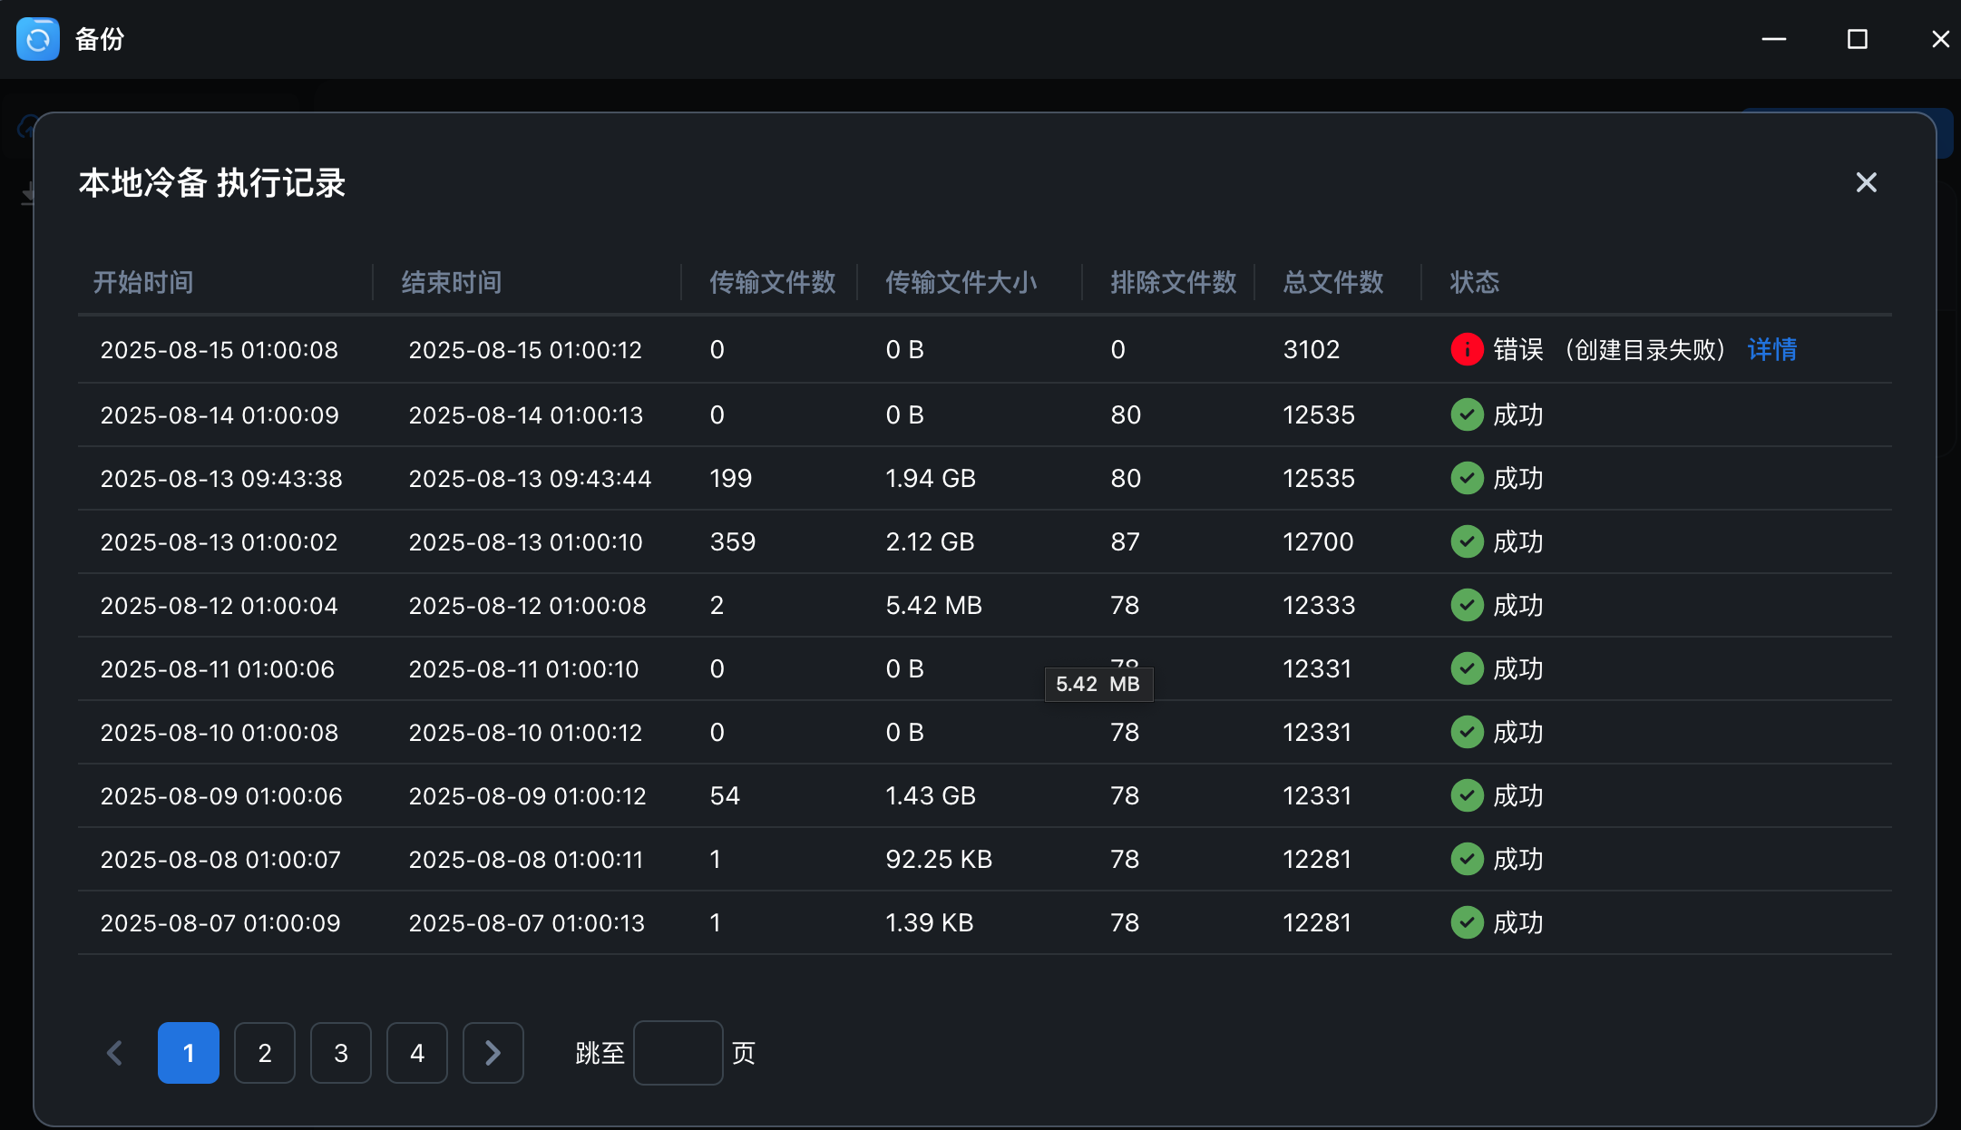The height and width of the screenshot is (1130, 1961).
Task: Select the current page 1 button
Action: [189, 1053]
